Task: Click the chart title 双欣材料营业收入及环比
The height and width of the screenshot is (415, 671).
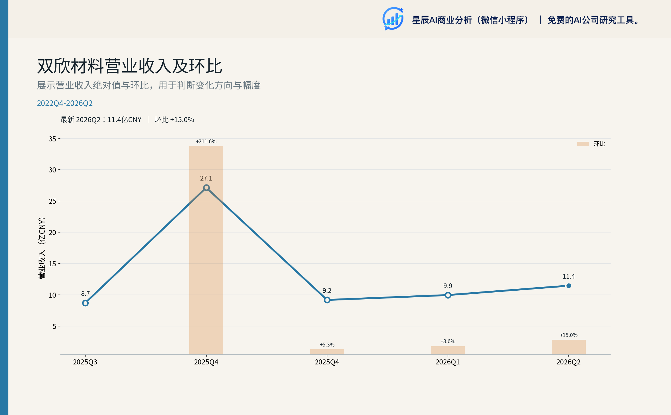Action: tap(130, 66)
